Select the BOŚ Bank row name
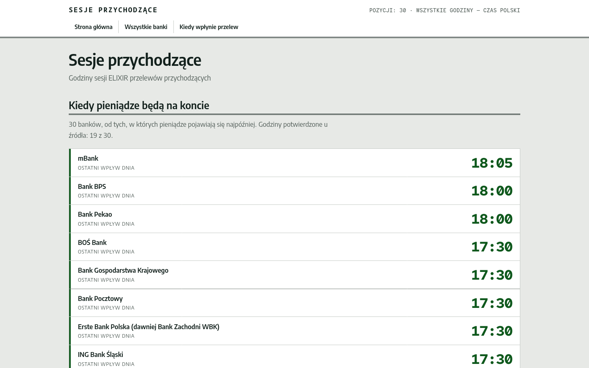The width and height of the screenshot is (589, 368). (x=92, y=242)
